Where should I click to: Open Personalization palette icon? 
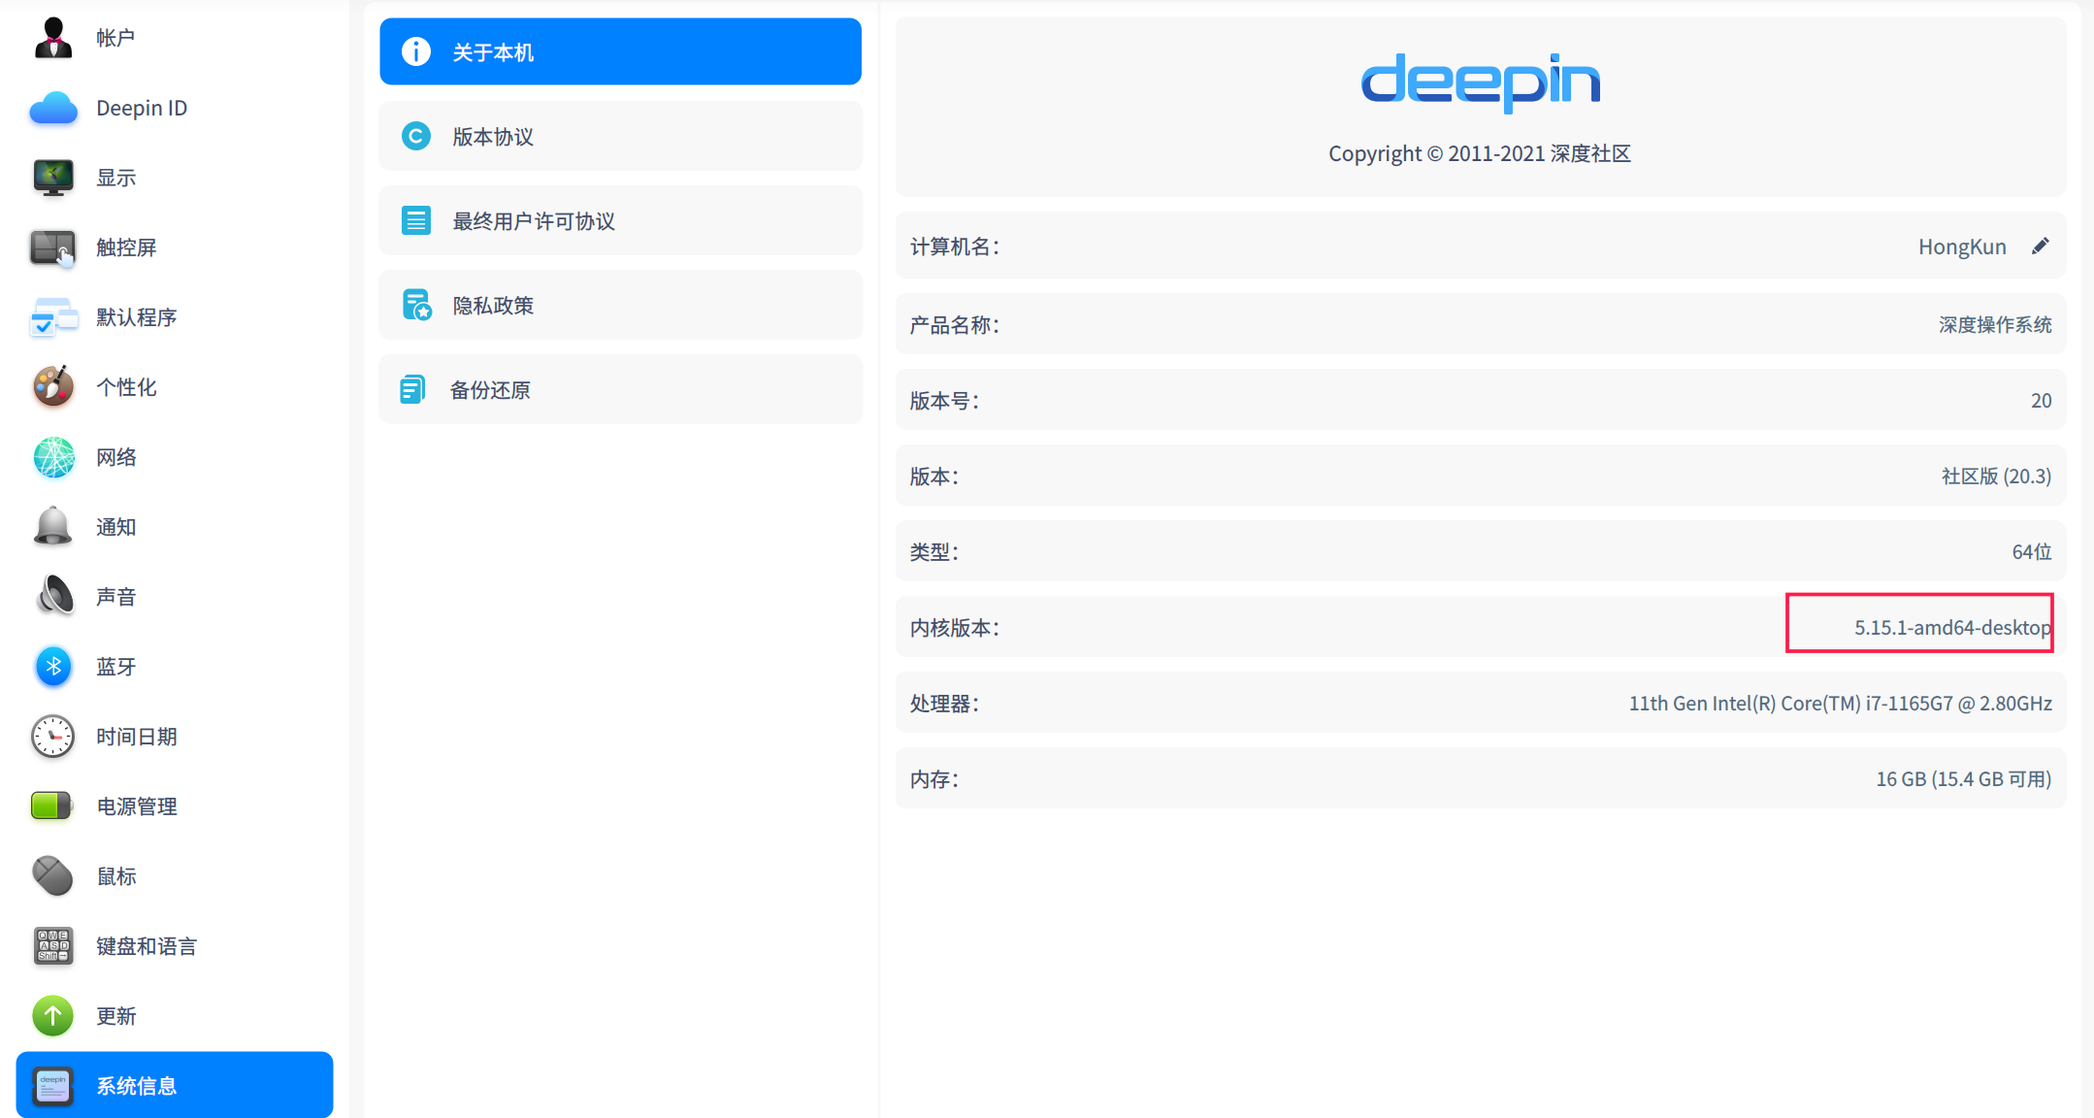coord(53,387)
